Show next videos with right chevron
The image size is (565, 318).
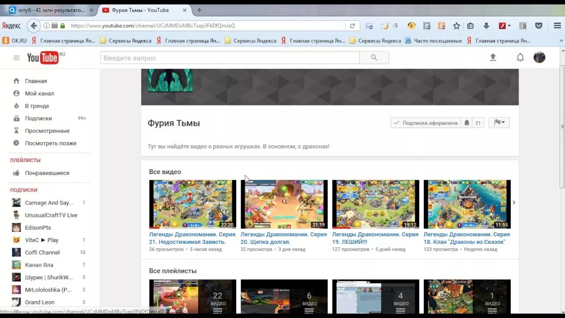click(514, 203)
